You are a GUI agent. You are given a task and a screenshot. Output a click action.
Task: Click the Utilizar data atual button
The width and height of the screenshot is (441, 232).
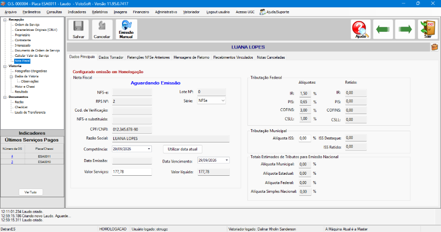[x=183, y=149]
